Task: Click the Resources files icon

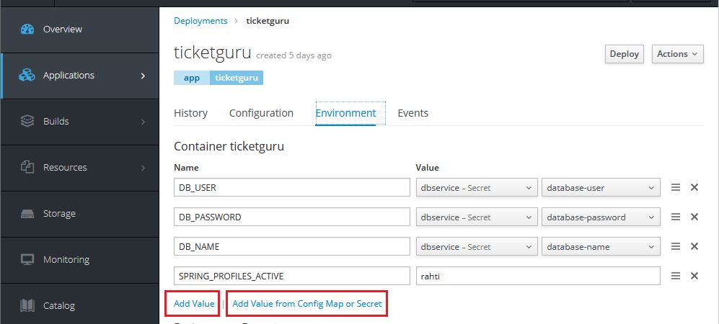Action: pyautogui.click(x=27, y=168)
